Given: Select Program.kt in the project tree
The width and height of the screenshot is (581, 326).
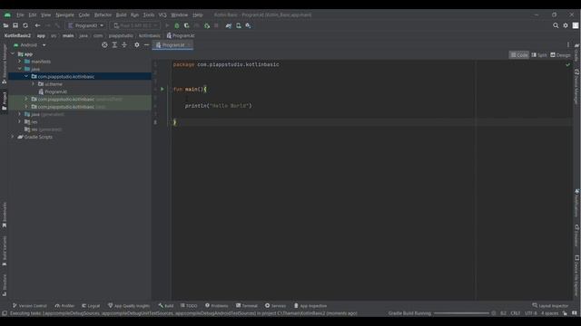Looking at the screenshot, I should tap(53, 91).
